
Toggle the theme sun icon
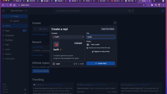coord(25,90)
